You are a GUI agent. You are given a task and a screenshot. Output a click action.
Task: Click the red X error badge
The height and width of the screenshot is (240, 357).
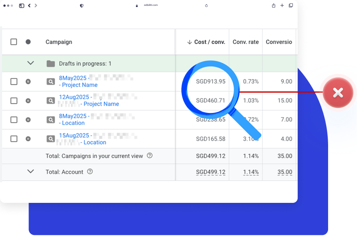coord(338,93)
